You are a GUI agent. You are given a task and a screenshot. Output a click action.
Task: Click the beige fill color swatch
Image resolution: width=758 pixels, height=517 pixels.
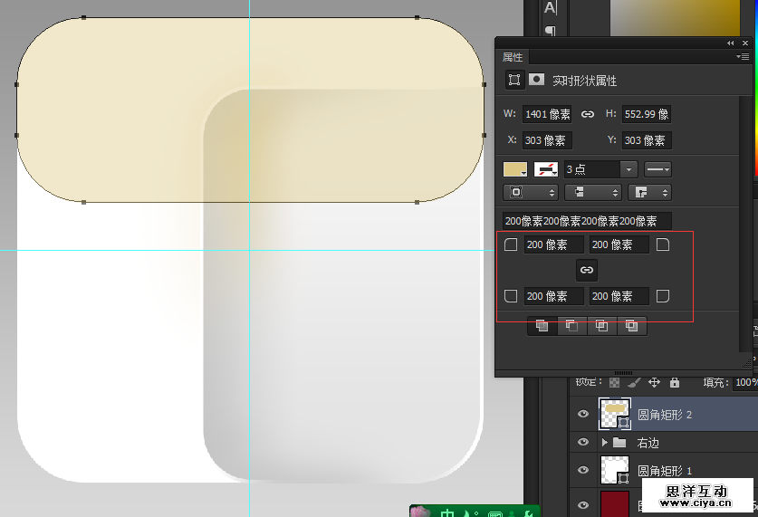pyautogui.click(x=515, y=169)
